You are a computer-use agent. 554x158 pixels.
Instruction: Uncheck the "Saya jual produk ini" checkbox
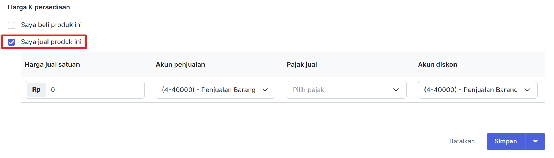(12, 42)
